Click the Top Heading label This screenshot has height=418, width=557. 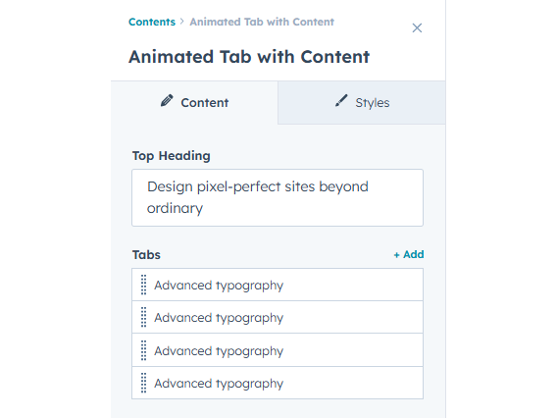pos(172,156)
